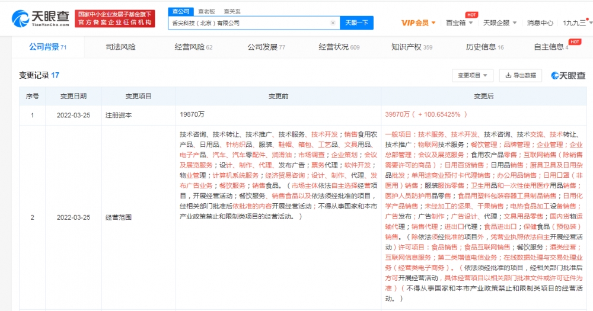
Task: Click the 天眼一下 search button
Action: [x=356, y=23]
